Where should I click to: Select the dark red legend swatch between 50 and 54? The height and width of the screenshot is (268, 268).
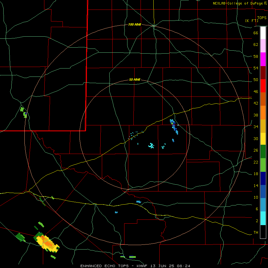point(263,72)
